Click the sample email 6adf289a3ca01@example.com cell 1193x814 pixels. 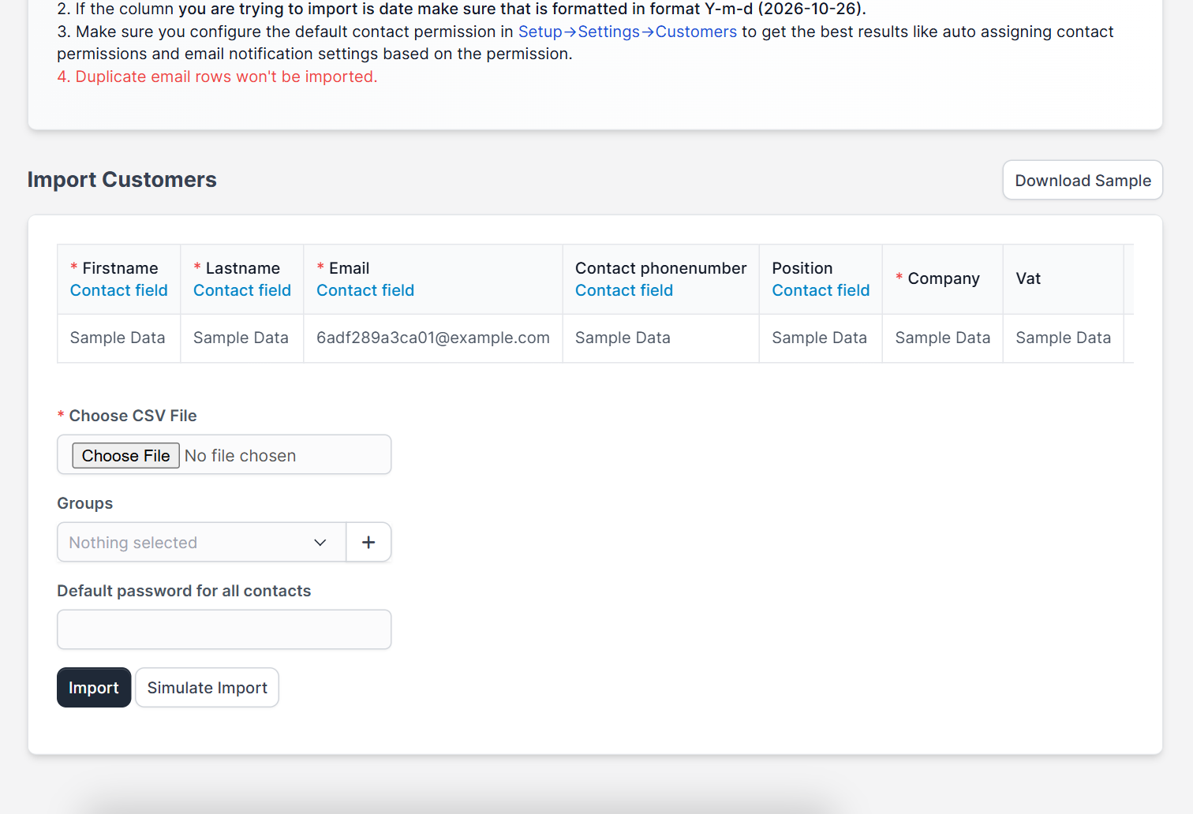433,338
